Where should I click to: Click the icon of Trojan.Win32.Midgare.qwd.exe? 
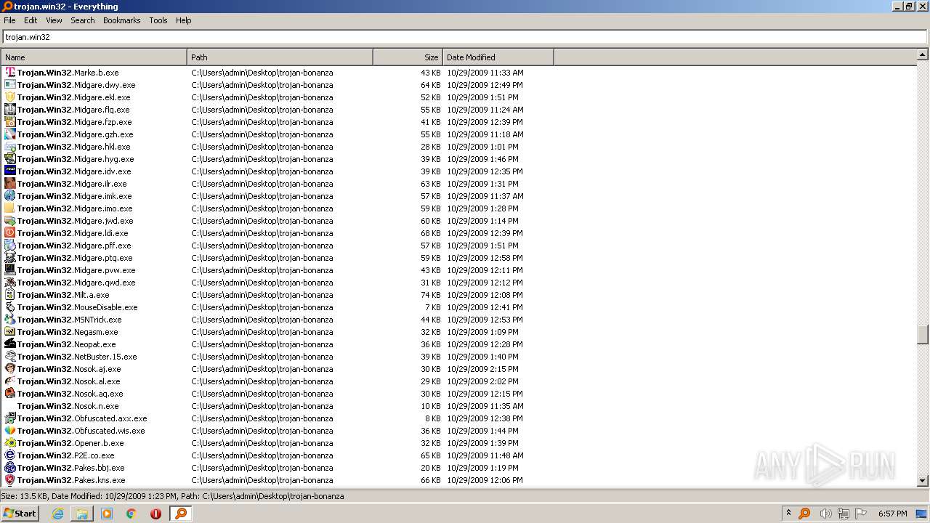[x=10, y=283]
